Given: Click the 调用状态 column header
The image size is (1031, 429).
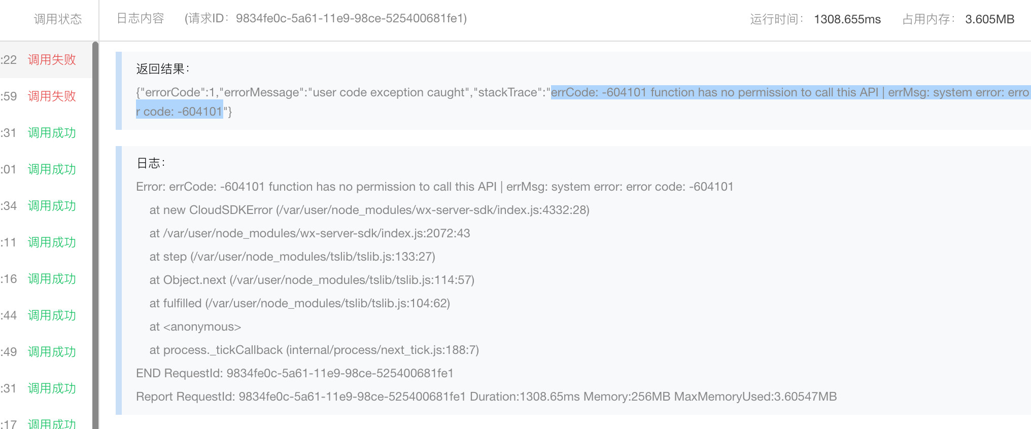Looking at the screenshot, I should click(x=58, y=19).
